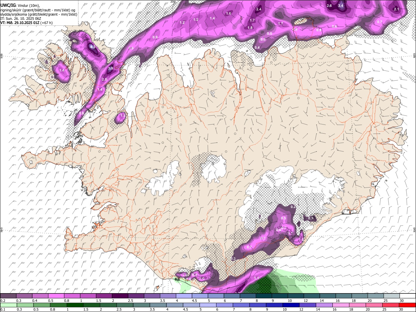Viewport: 416px width, 312px height.
Task: Click the 2.1 precipitation value at top right
Action: click(x=396, y=9)
